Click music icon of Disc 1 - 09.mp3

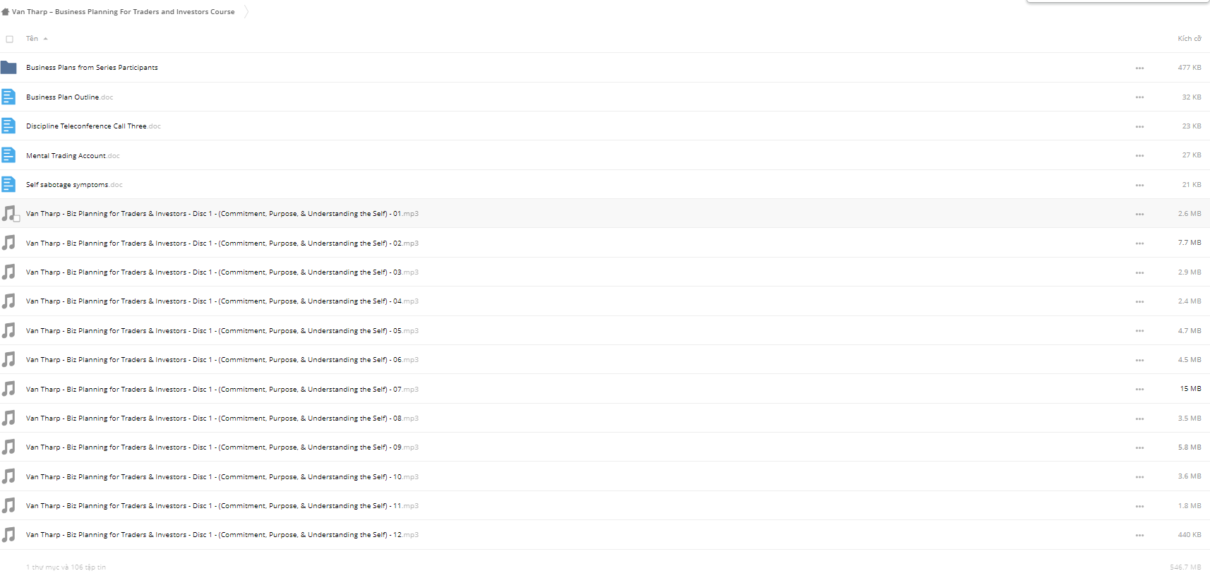tap(8, 447)
